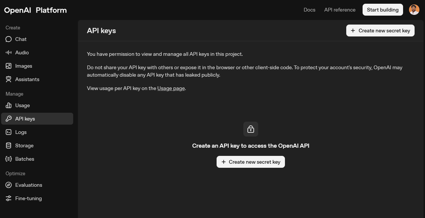Go to Evaluations section
The width and height of the screenshot is (425, 218).
pos(37,185)
